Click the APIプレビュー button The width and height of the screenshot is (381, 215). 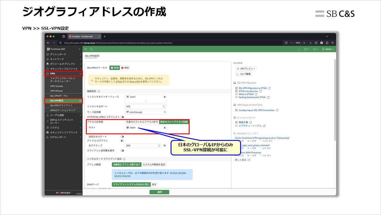pyautogui.click(x=246, y=68)
